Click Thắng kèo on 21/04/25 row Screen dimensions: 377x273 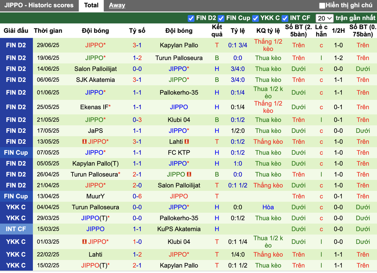pyautogui.click(x=268, y=185)
